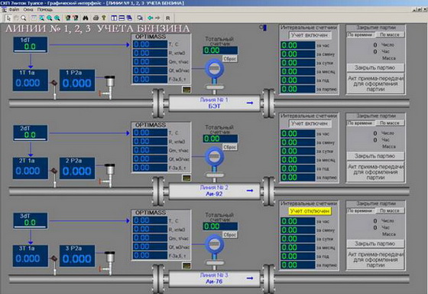Toggle 'Учет включен' for line 1
The image size is (428, 294).
tap(310, 35)
